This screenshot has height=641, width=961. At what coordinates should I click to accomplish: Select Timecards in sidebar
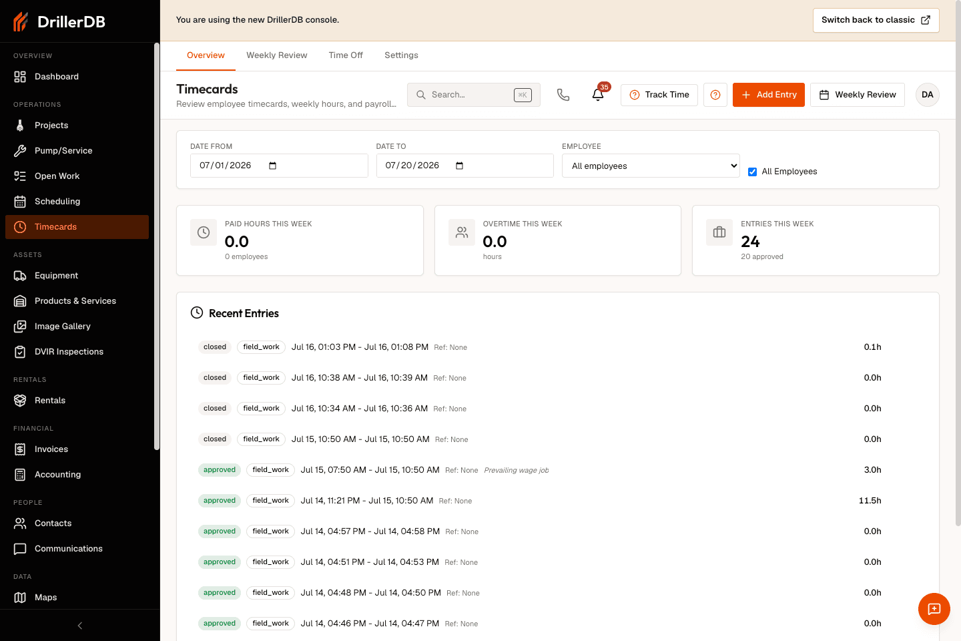pyautogui.click(x=77, y=227)
